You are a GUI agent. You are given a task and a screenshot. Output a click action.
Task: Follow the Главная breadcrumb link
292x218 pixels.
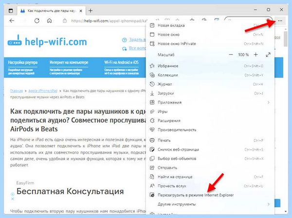[x=17, y=91]
